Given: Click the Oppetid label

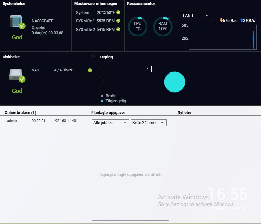Looking at the screenshot, I should pyautogui.click(x=38, y=27).
